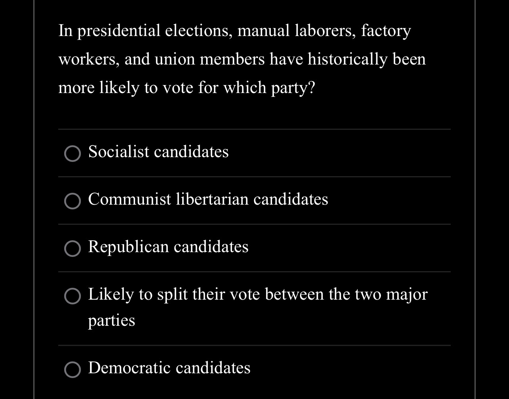
Task: Select the split vote between major parties option
Action: 72,296
